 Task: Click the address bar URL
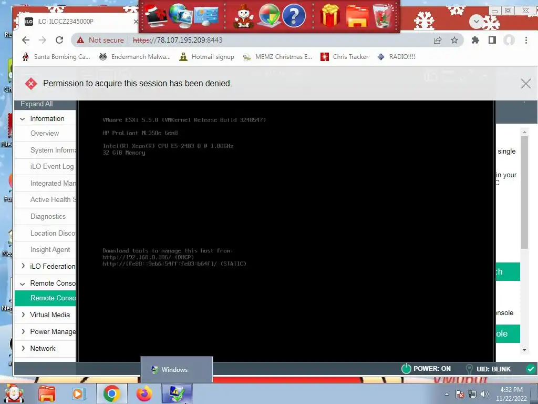click(178, 40)
